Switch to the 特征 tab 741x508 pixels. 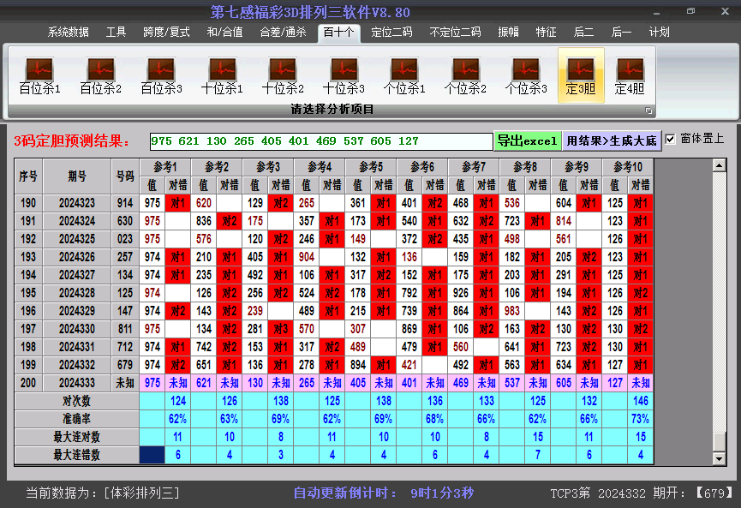point(546,33)
